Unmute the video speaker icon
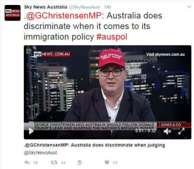The width and height of the screenshot is (194, 169). point(167,131)
